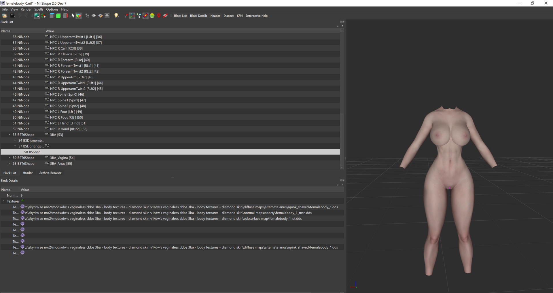The width and height of the screenshot is (553, 293).
Task: Switch to the Header tab below block list
Action: pyautogui.click(x=28, y=173)
